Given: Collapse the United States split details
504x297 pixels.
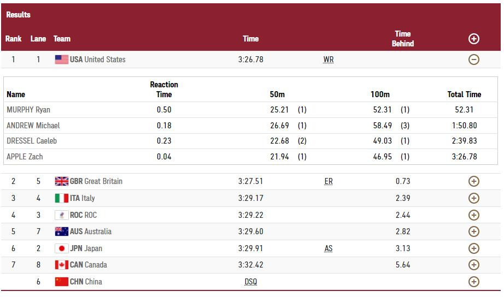Looking at the screenshot, I should click(474, 60).
